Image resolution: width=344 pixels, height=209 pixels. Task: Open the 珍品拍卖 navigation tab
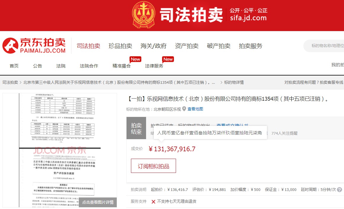(x=120, y=46)
